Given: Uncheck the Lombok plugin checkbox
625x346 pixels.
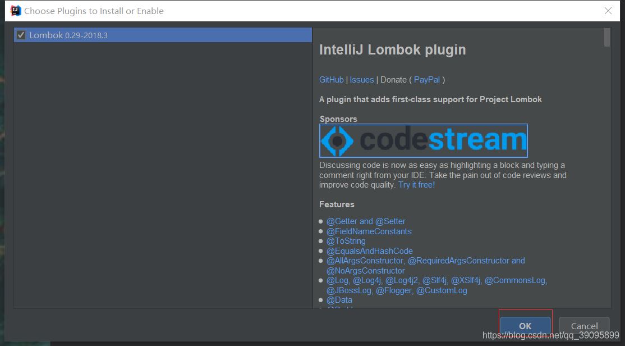Looking at the screenshot, I should [21, 35].
